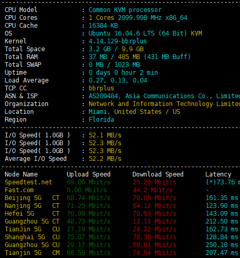Click Shanghai download '70.36 Mbit/s'
The height and width of the screenshot is (258, 240).
pyautogui.click(x=154, y=237)
